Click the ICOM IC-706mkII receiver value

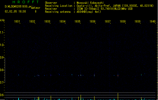click(104, 9)
